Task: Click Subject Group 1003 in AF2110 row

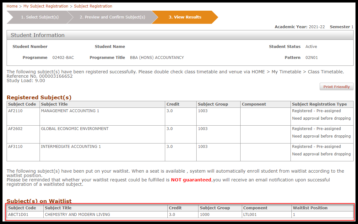Action: (203, 111)
